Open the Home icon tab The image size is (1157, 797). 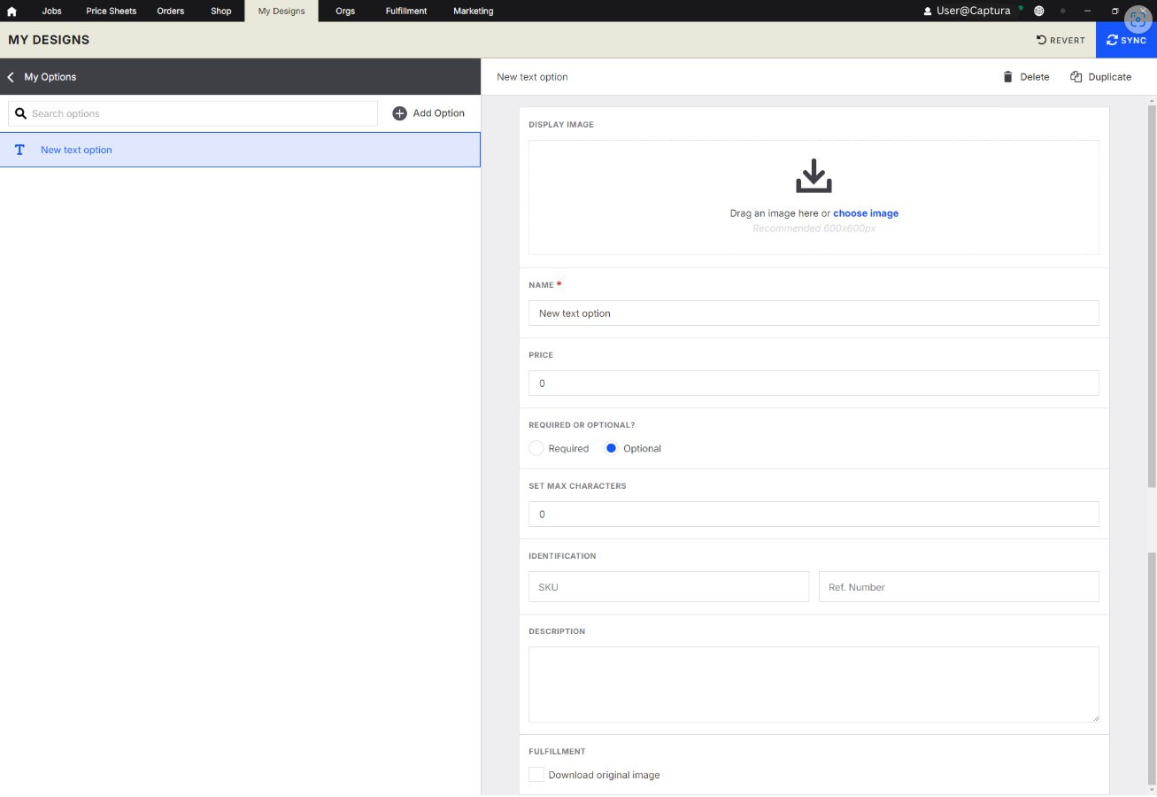[x=12, y=12]
